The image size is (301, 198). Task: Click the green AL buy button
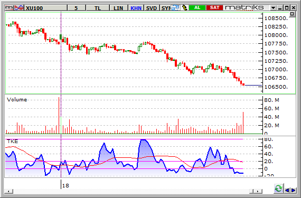coord(197,8)
